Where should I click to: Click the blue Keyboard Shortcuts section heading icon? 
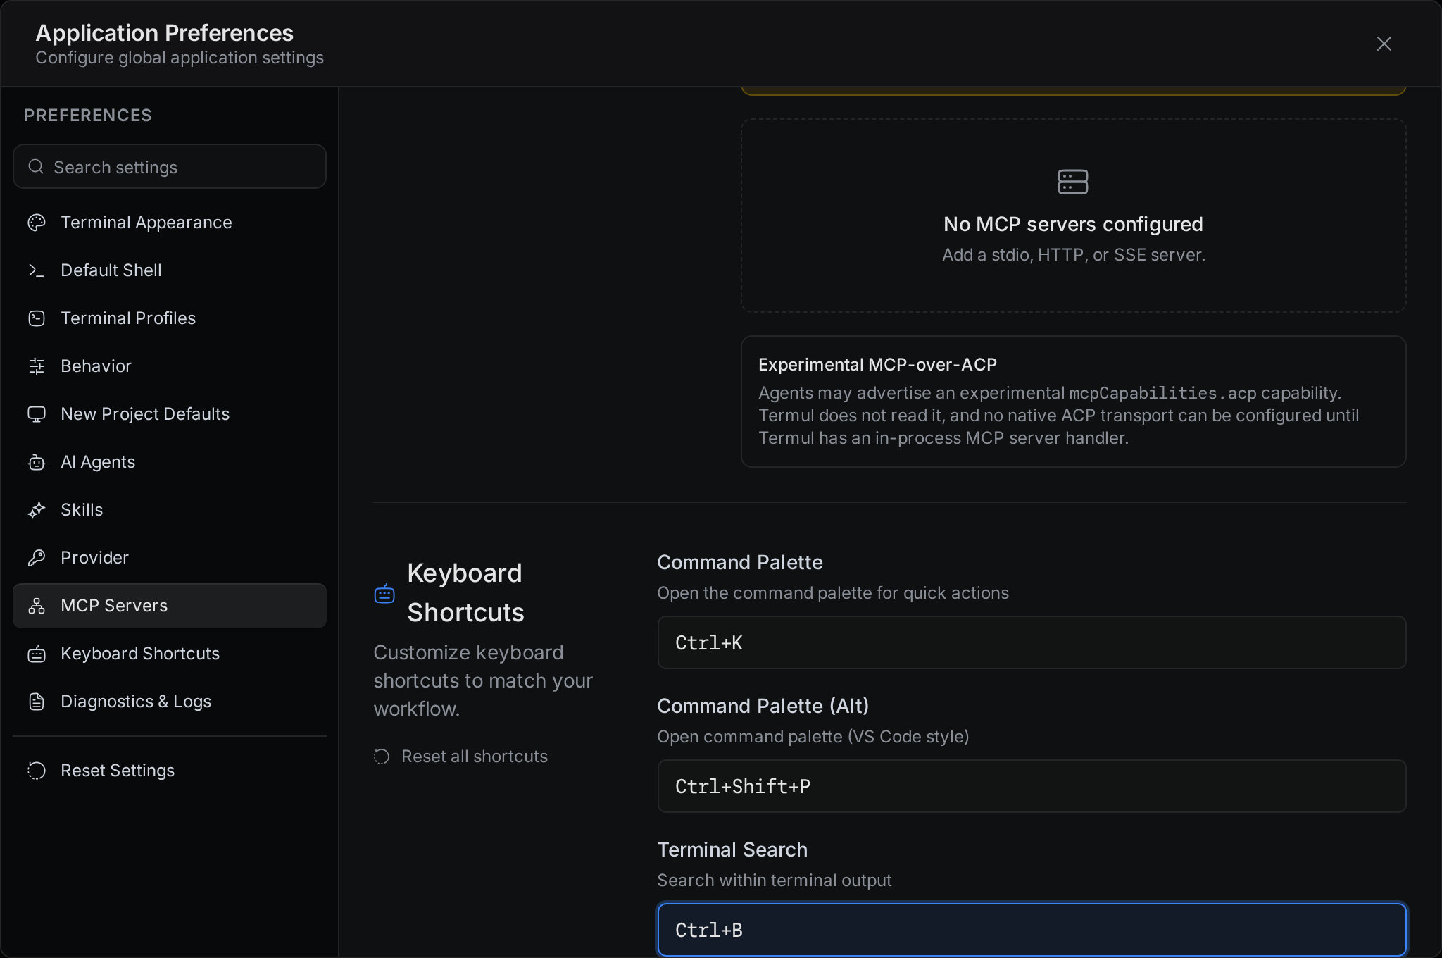[x=384, y=594]
